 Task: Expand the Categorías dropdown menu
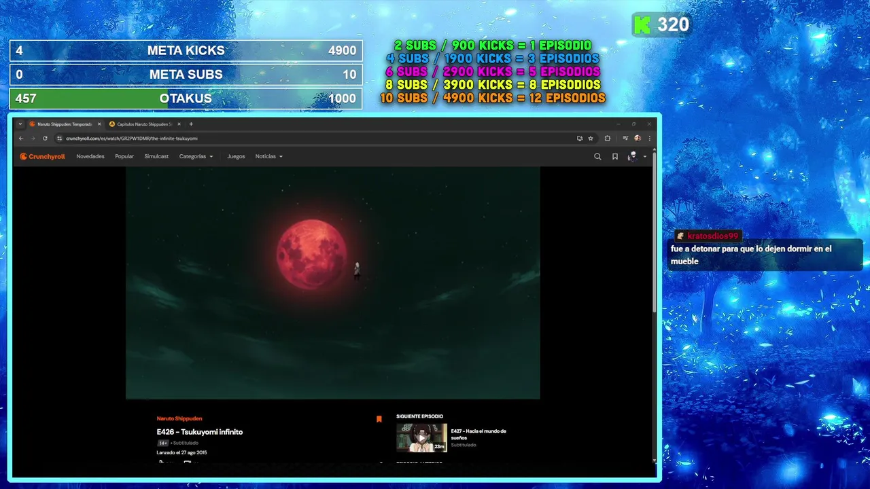coord(196,156)
